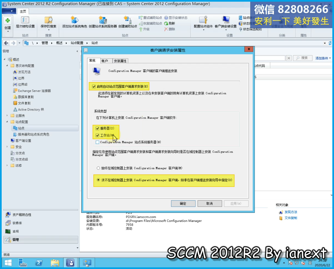
Task: Select the 主页 ribbon tab
Action: pyautogui.click(x=23, y=11)
